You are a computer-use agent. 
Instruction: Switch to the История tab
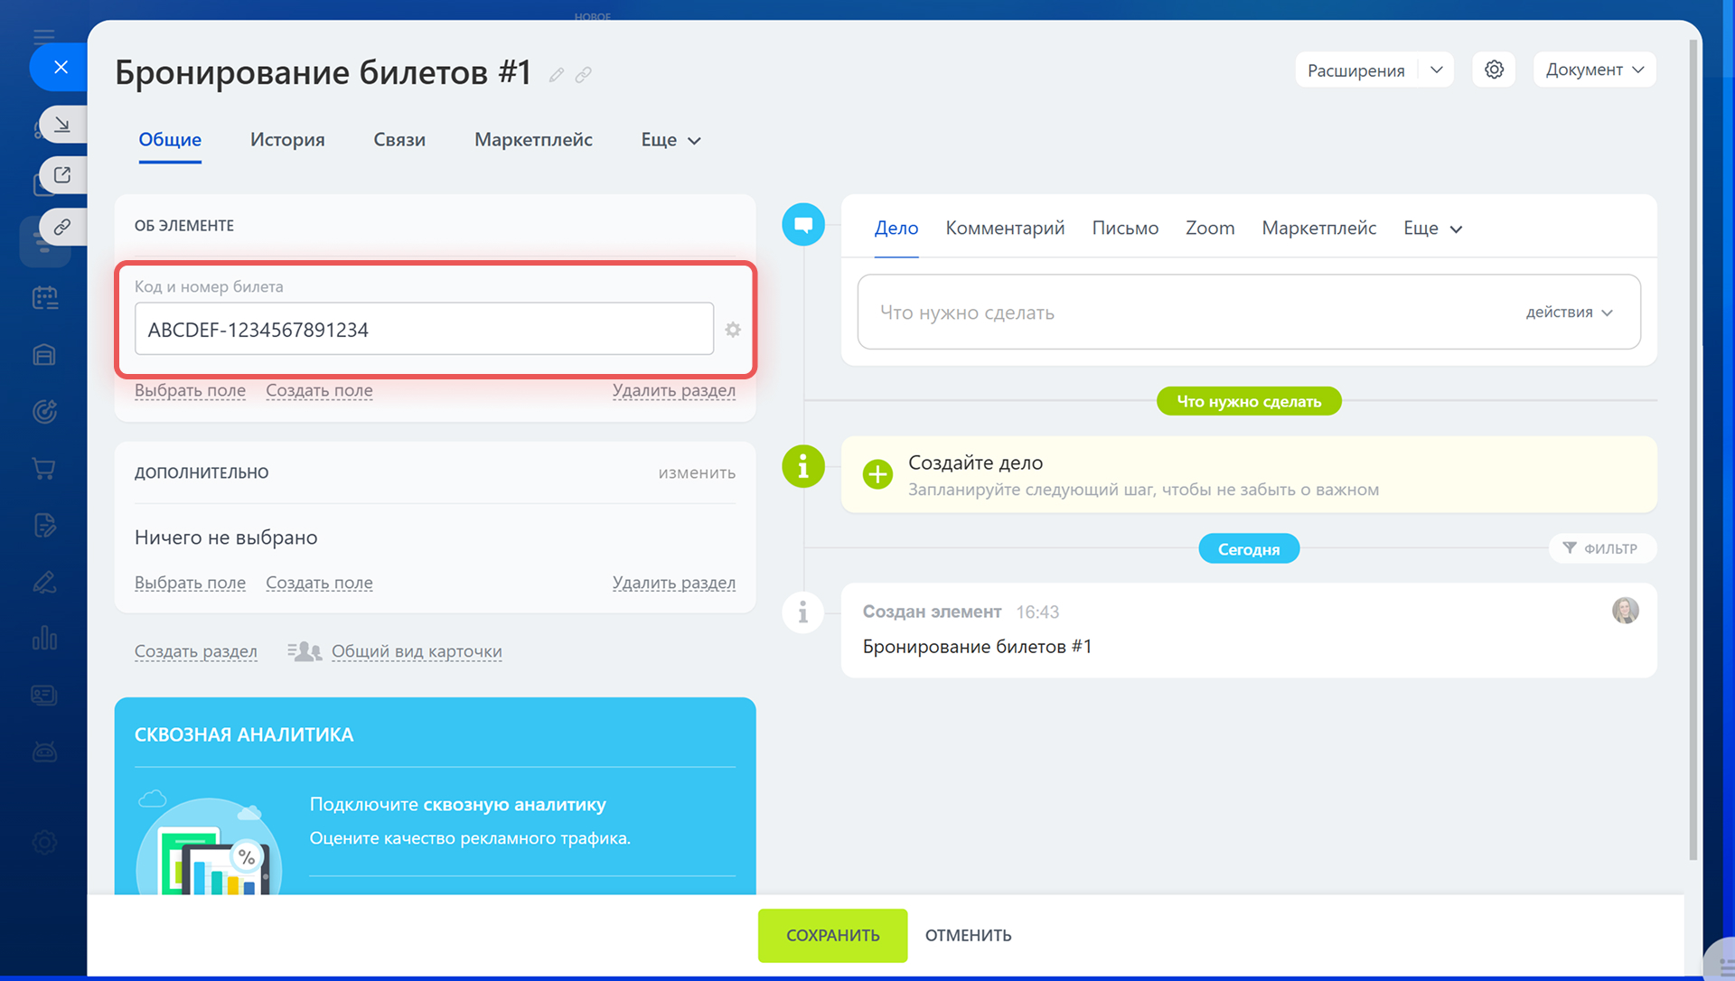pyautogui.click(x=287, y=140)
